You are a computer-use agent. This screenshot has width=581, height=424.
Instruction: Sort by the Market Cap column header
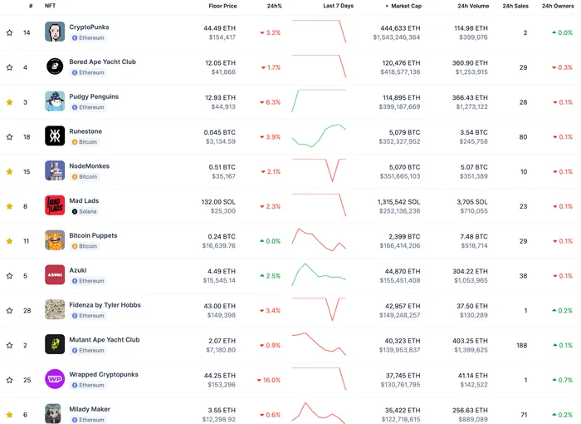click(403, 6)
